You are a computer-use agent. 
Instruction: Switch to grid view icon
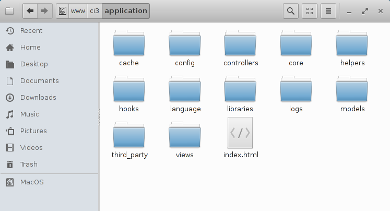pyautogui.click(x=310, y=10)
